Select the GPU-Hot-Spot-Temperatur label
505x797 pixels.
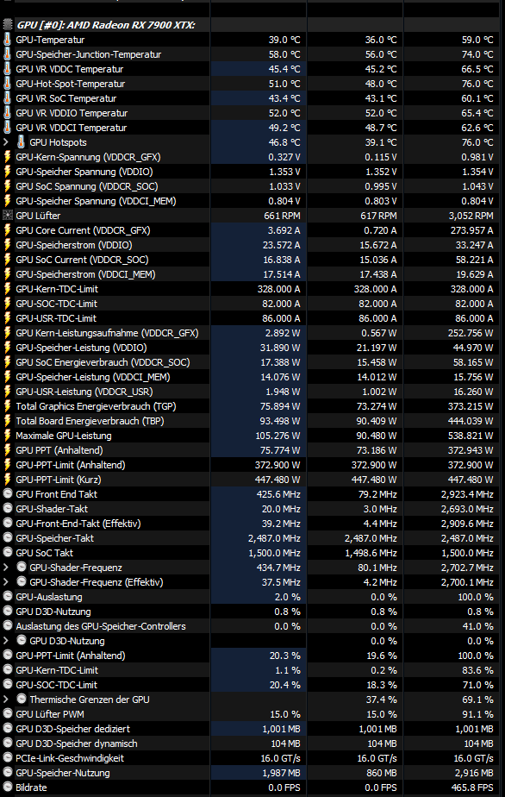(70, 84)
